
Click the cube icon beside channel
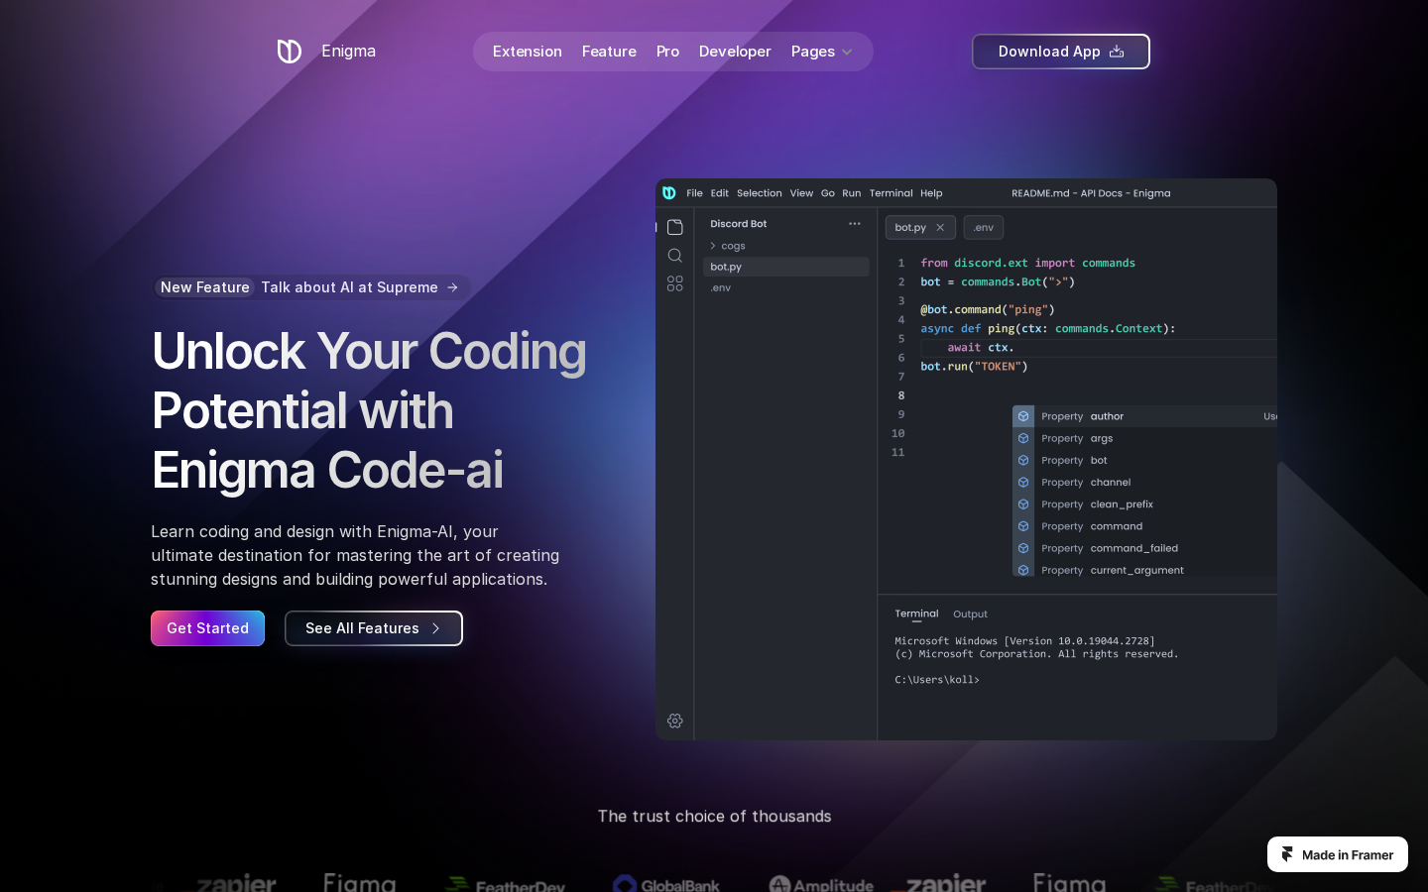tap(1023, 483)
